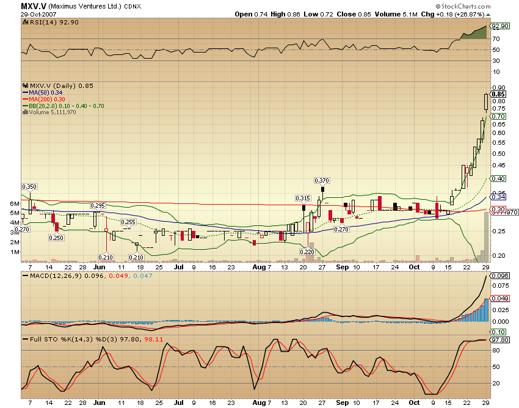Click the boxed 92.90 RSI value label

point(500,26)
